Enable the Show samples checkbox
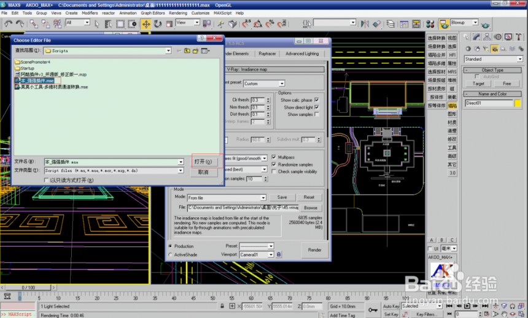528x318 pixels. pos(317,114)
